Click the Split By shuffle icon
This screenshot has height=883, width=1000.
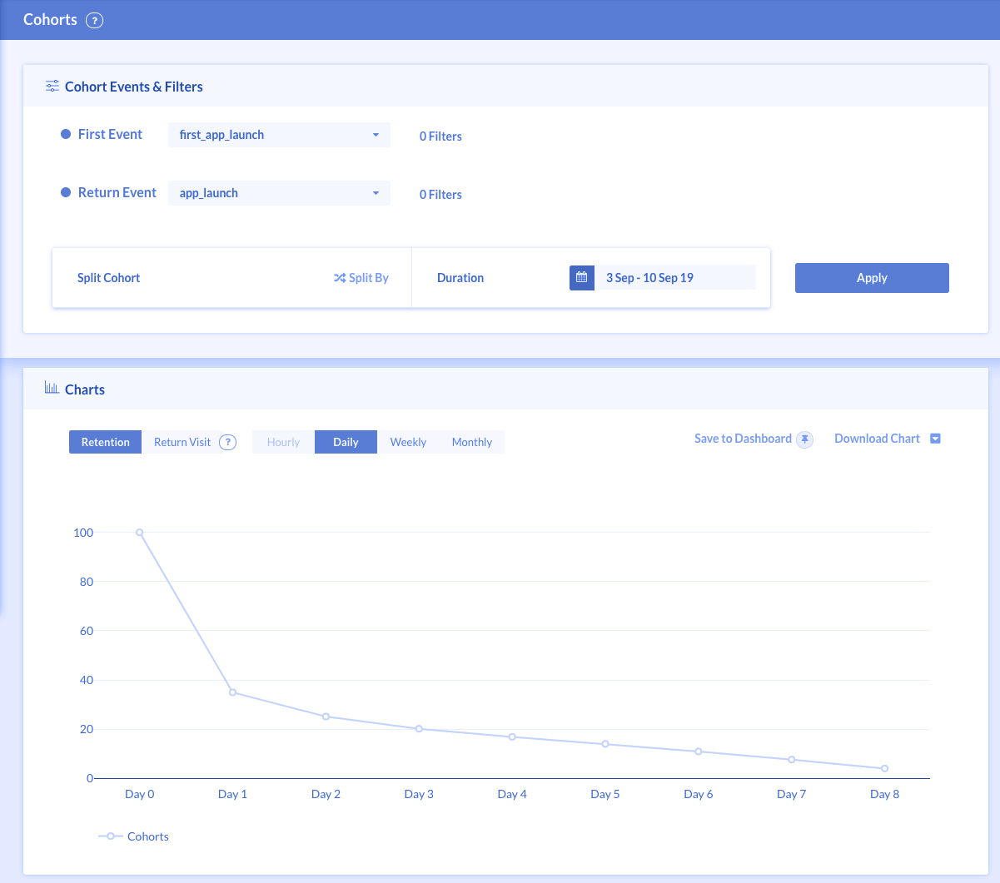pos(339,277)
